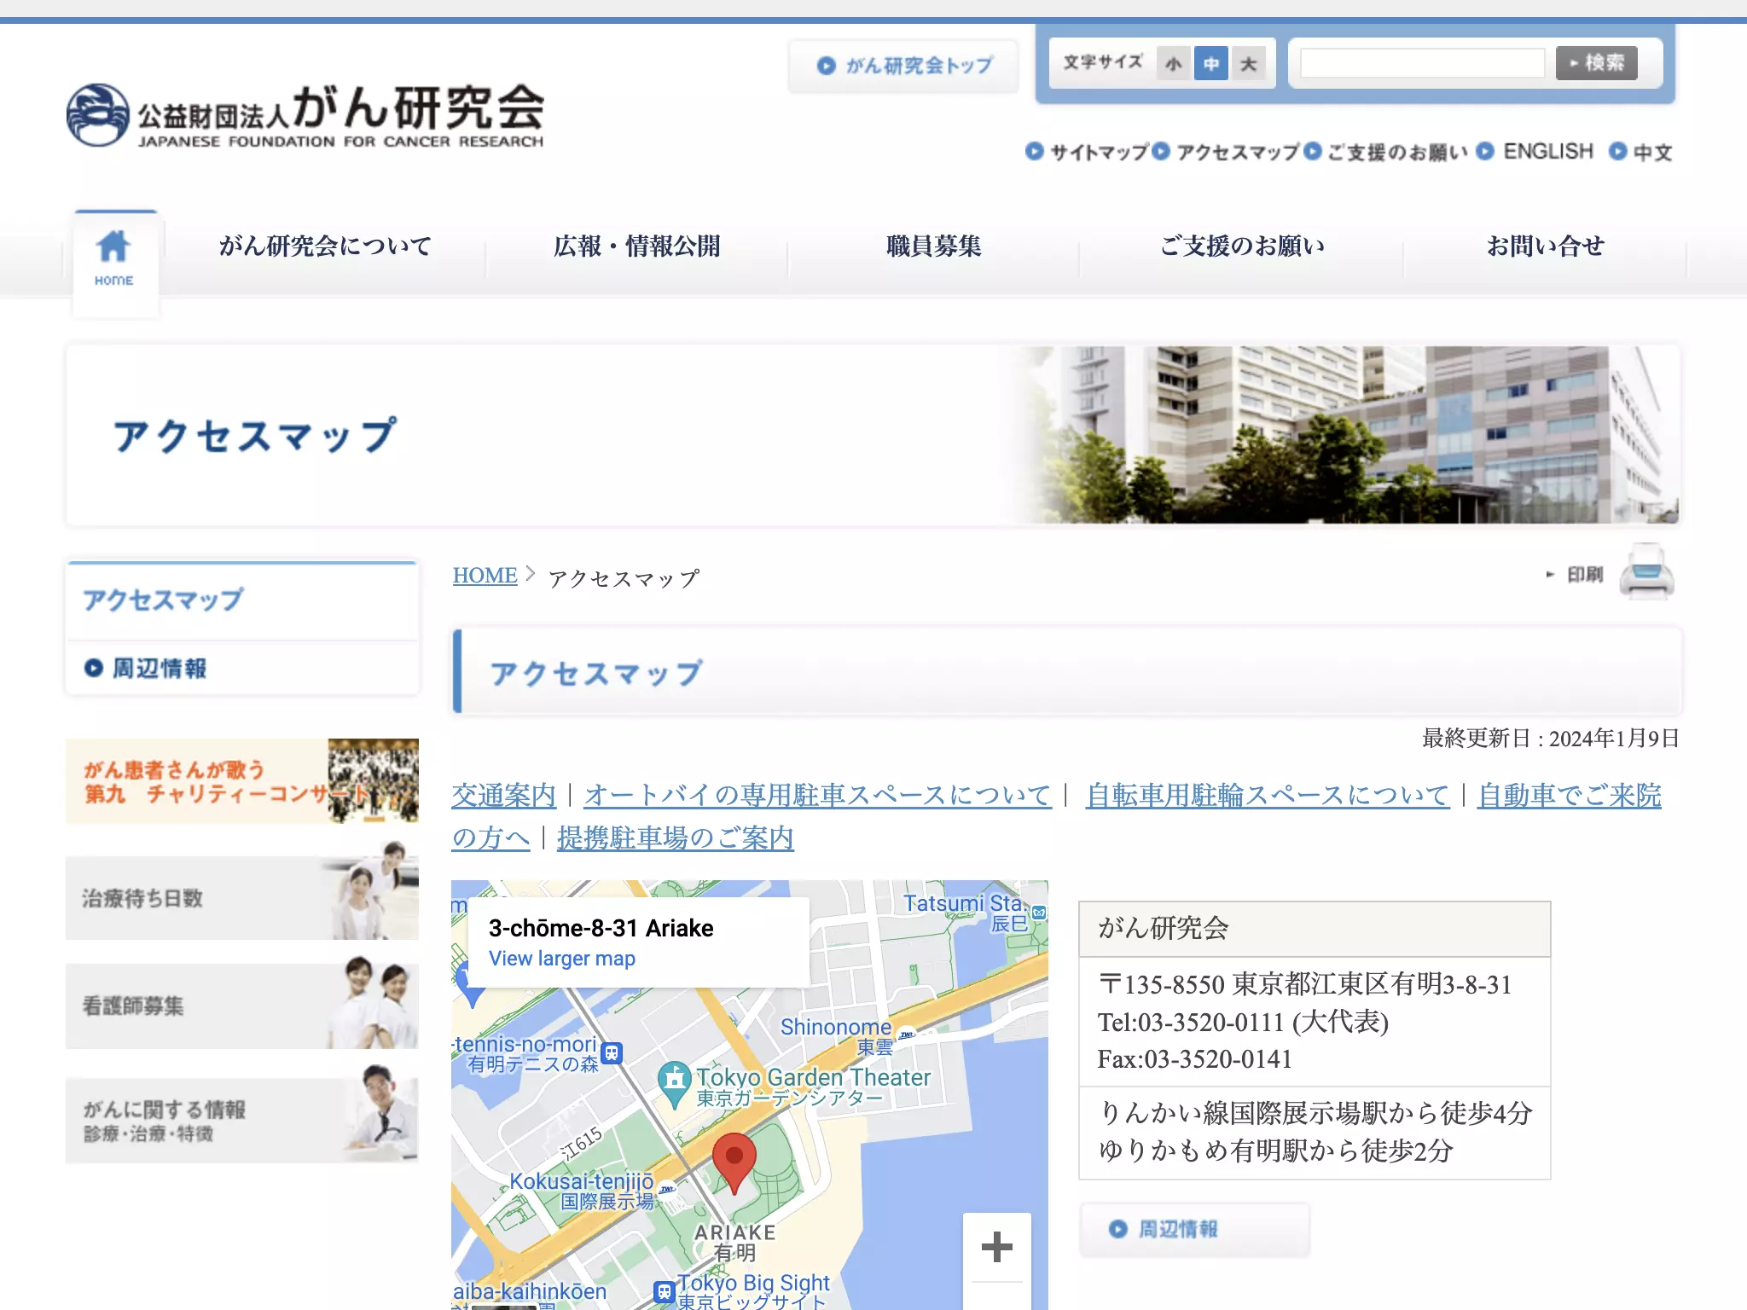This screenshot has width=1747, height=1310.
Task: Open the お問い合せ menu item
Action: 1545,246
